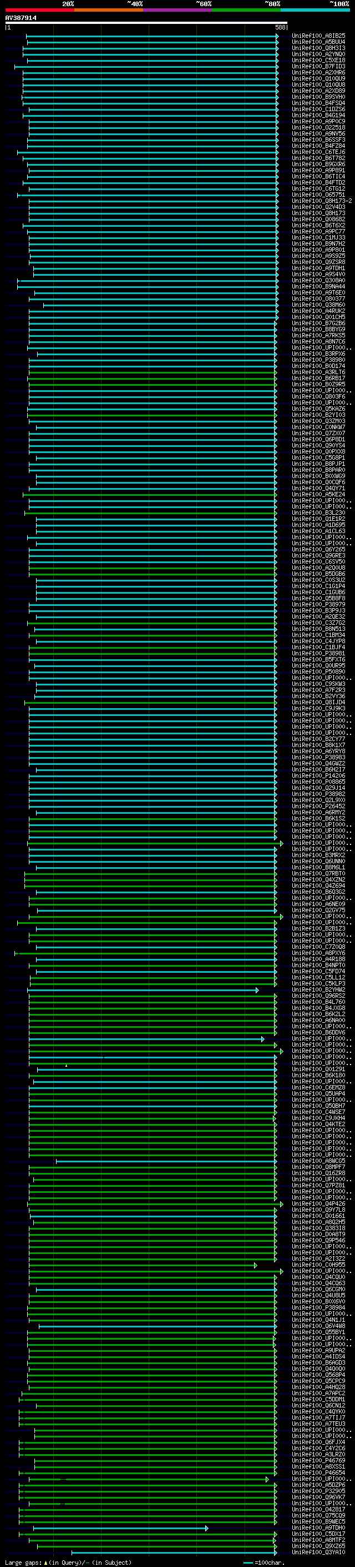Click green arrowhead ending Q4P426 alignment

pyautogui.click(x=281, y=1204)
